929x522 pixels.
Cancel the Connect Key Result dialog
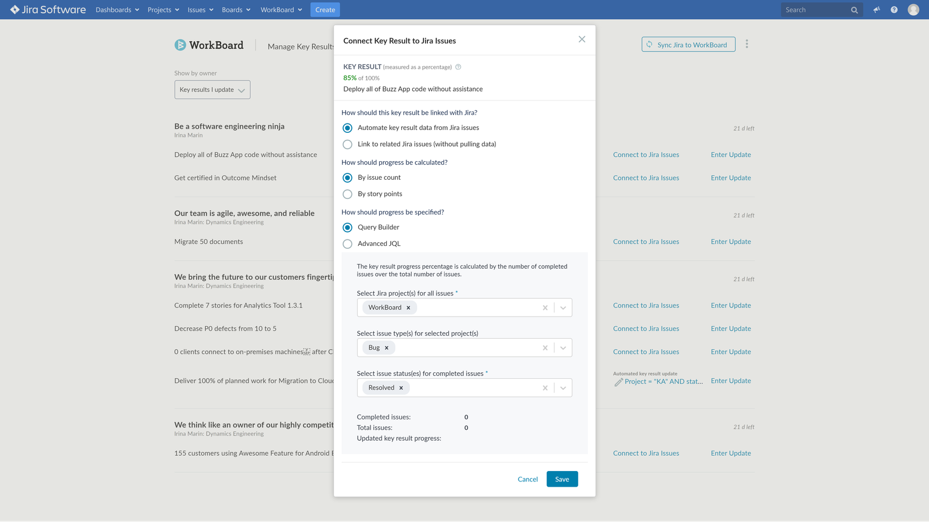528,479
